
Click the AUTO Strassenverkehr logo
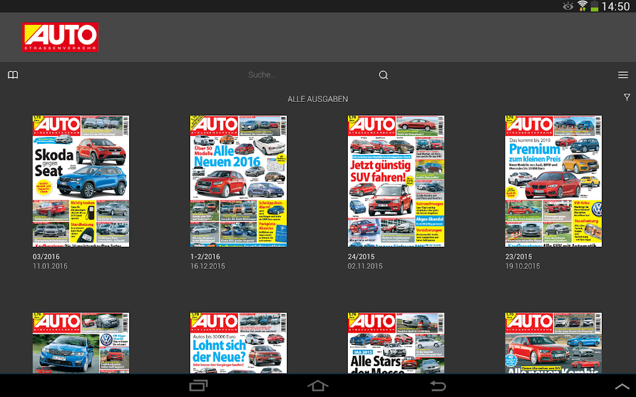[60, 37]
